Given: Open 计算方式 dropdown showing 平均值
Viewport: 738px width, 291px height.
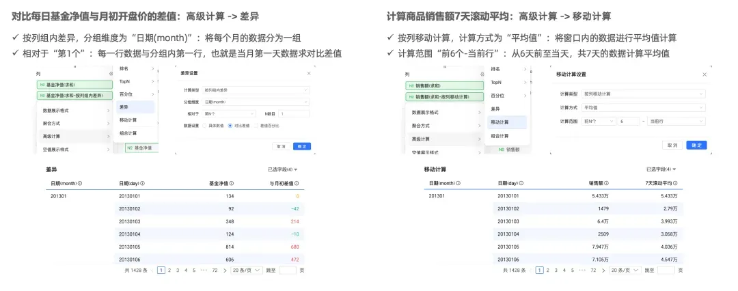Looking at the screenshot, I should (644, 107).
